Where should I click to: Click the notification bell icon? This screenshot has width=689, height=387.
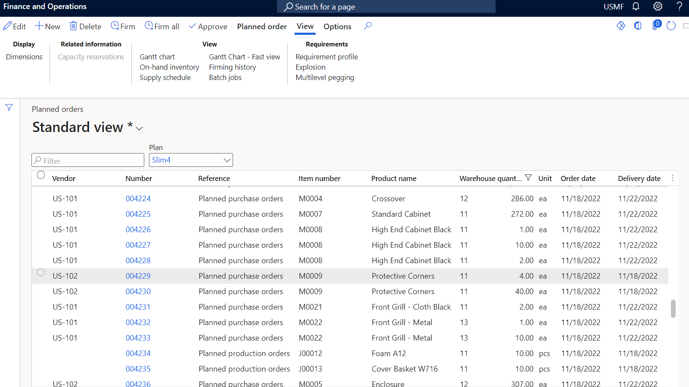click(x=636, y=6)
